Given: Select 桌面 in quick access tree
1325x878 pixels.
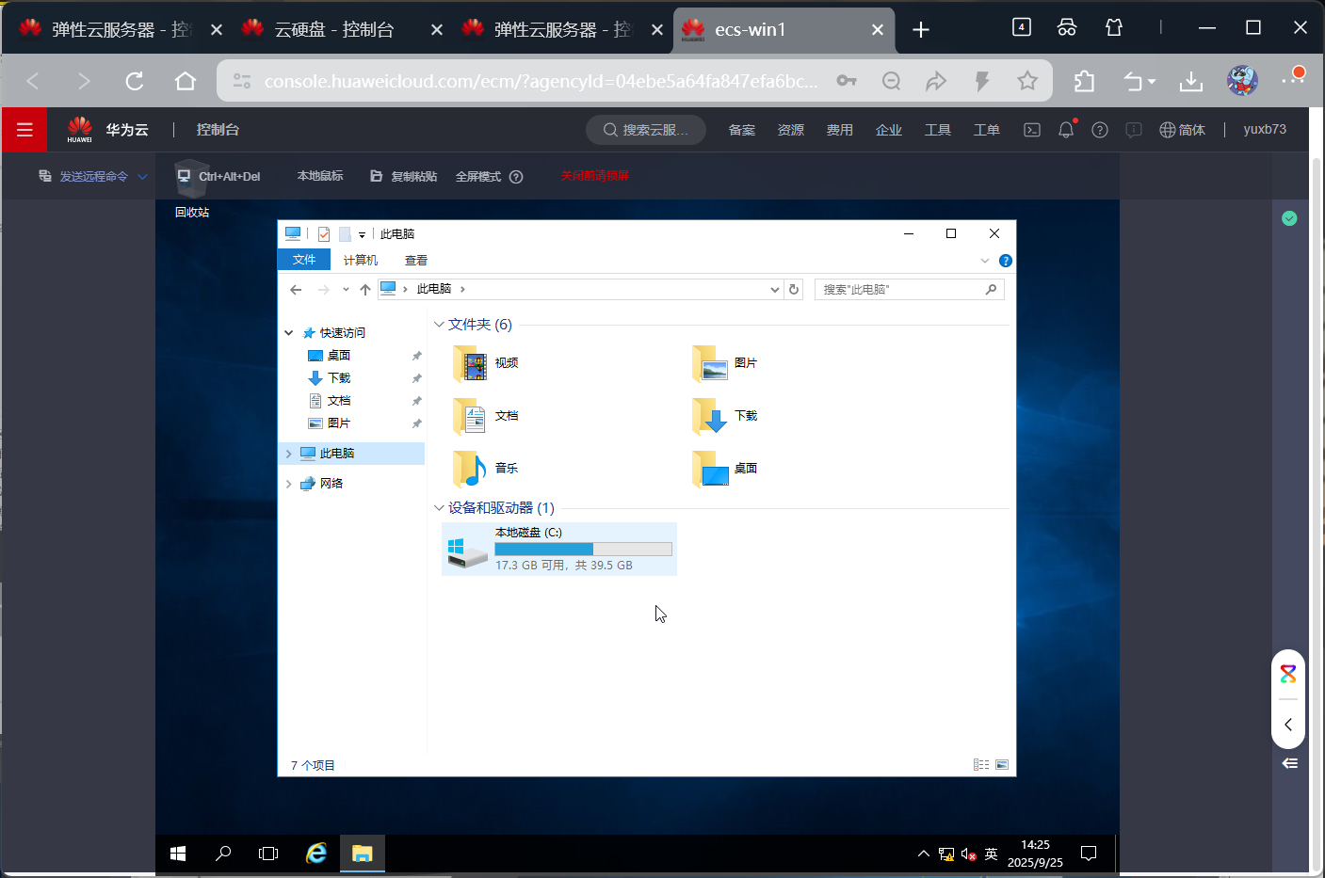Looking at the screenshot, I should coord(339,356).
